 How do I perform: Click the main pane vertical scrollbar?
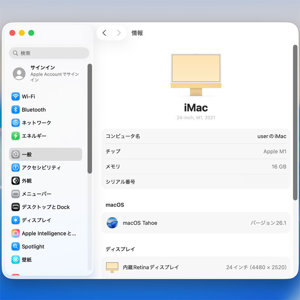pos(295,122)
